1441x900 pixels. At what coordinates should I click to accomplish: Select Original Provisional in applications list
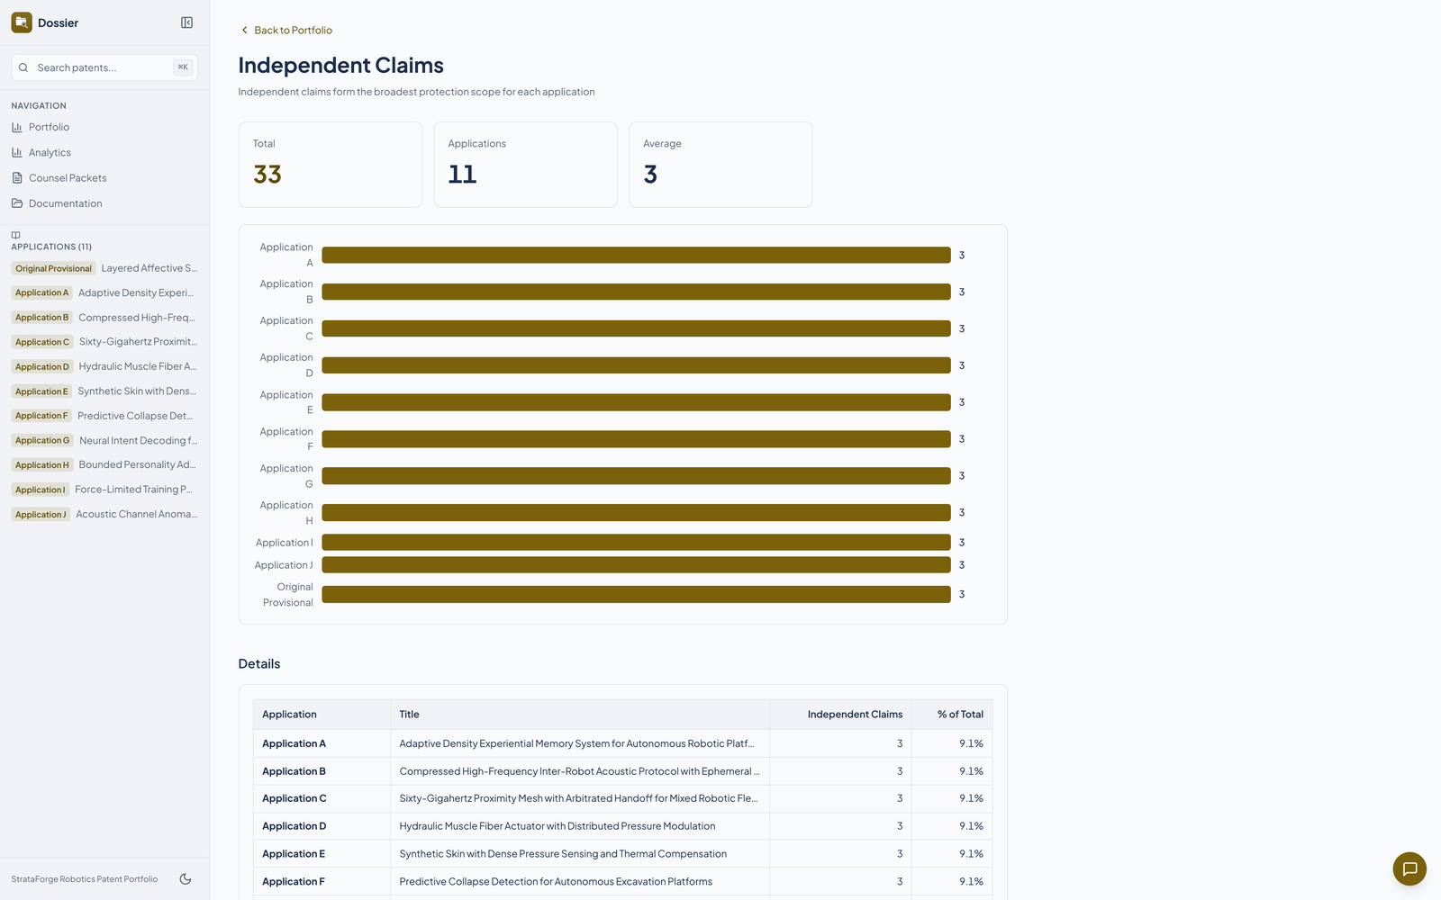point(104,268)
